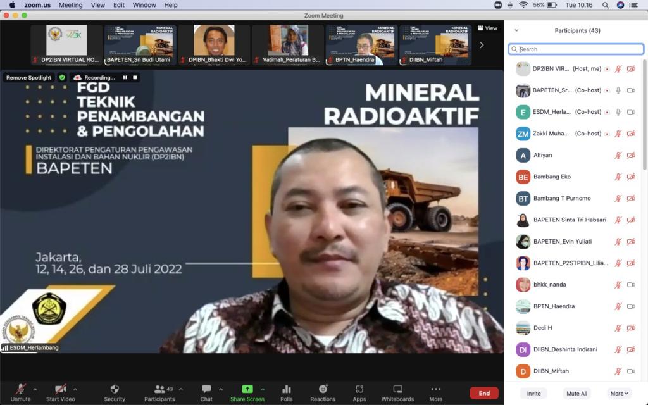Click the cloud Recording indicator icon
This screenshot has width=648, height=405.
point(77,77)
